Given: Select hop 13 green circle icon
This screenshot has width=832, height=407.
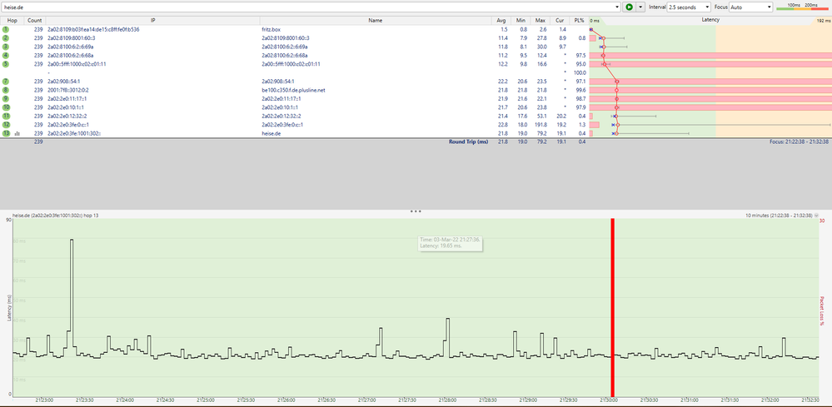Looking at the screenshot, I should click(6, 133).
